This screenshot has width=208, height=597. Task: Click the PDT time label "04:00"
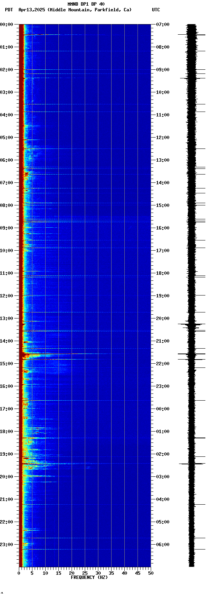click(x=7, y=115)
